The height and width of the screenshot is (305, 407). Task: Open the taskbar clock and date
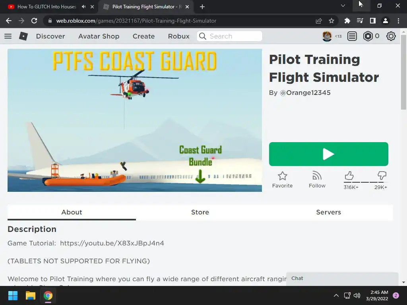point(377,295)
